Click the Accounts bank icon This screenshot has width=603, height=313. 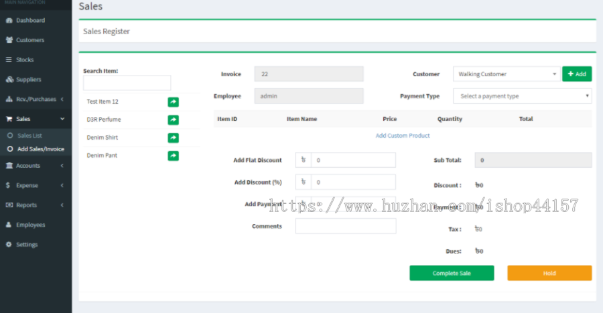pos(9,165)
